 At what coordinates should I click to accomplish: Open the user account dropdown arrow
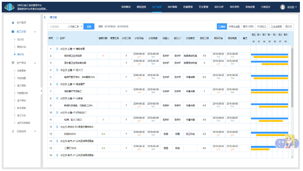[x=296, y=7]
